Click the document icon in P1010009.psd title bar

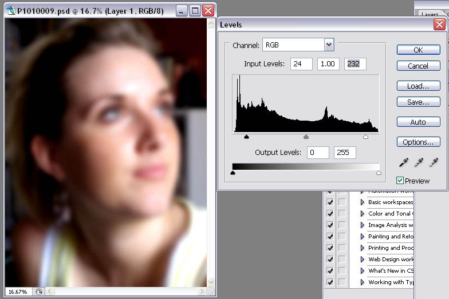11,11
